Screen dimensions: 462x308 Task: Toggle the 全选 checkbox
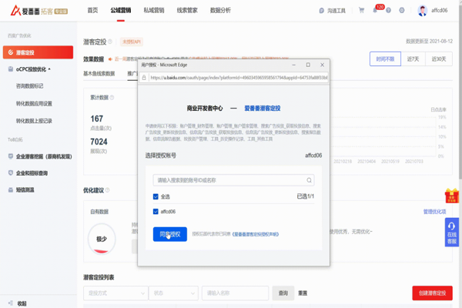[156, 196]
